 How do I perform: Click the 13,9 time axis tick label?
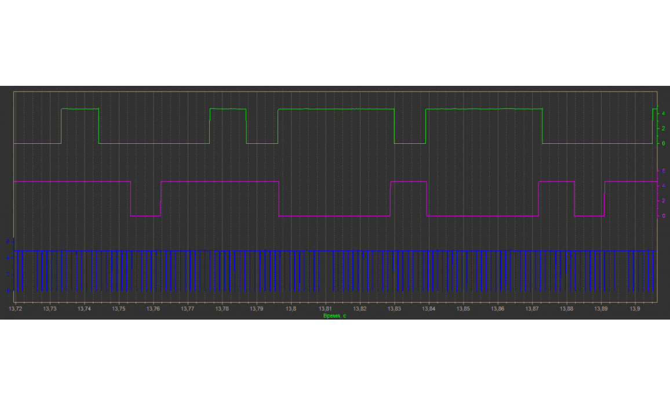635,309
